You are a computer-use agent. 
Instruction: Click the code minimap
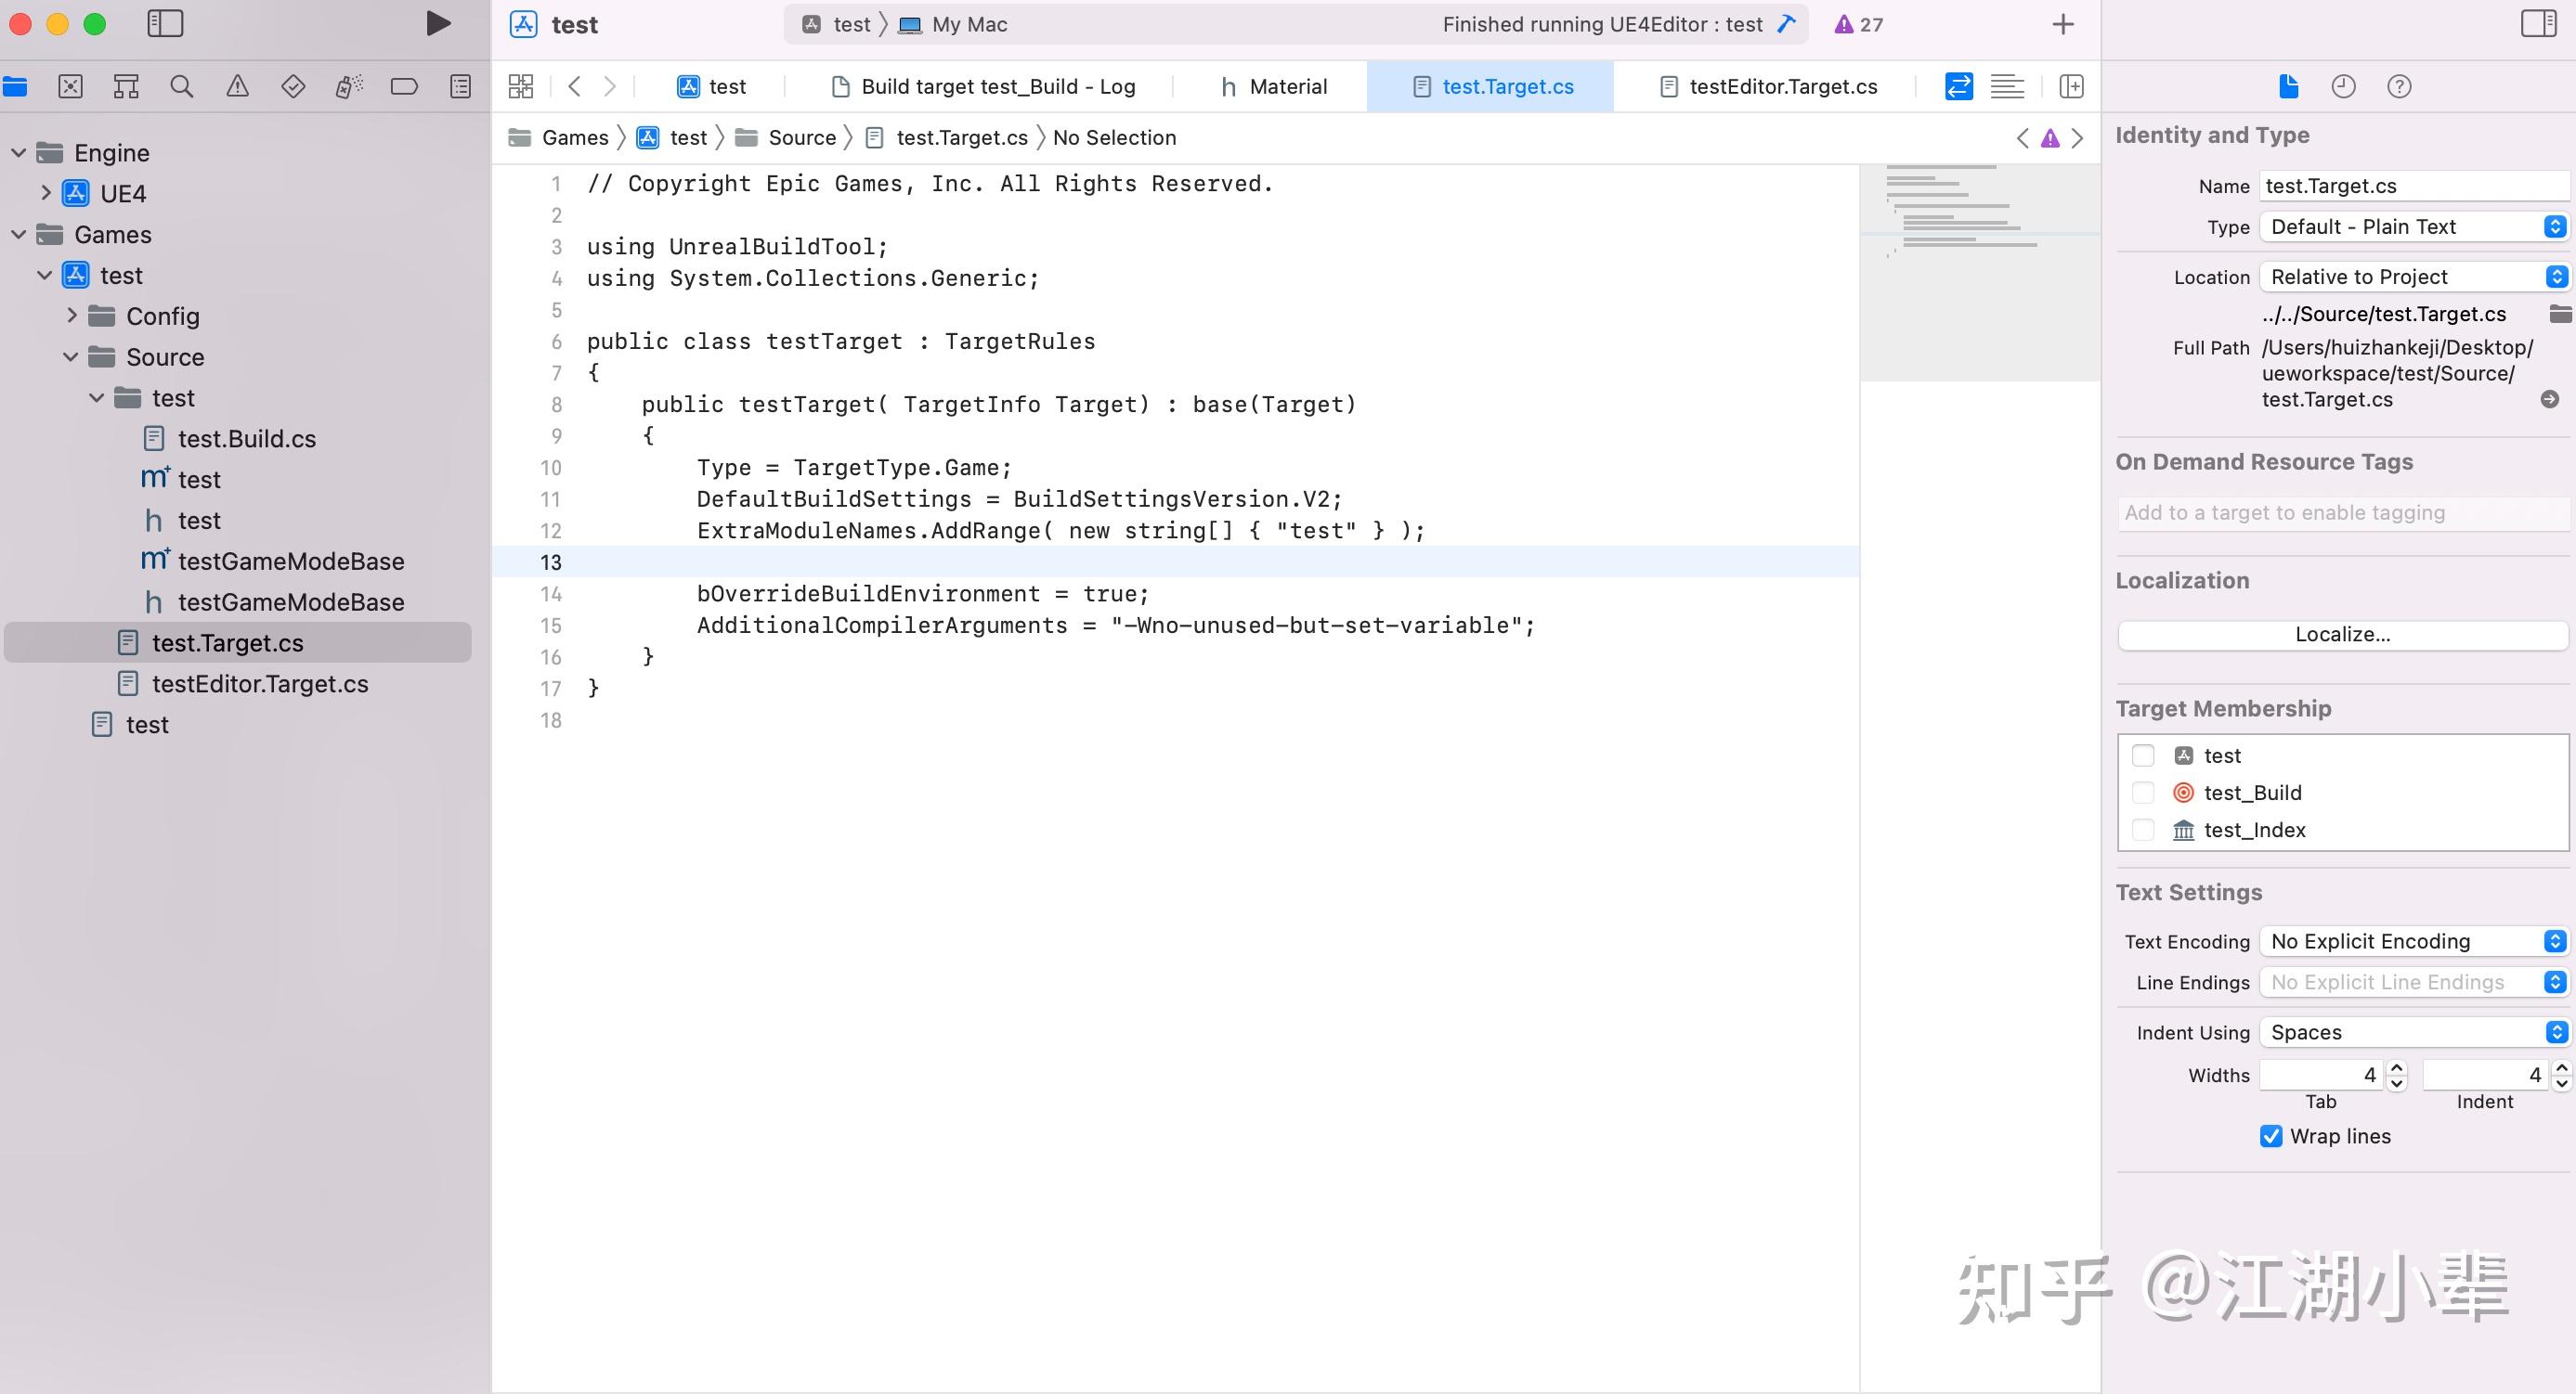1979,272
